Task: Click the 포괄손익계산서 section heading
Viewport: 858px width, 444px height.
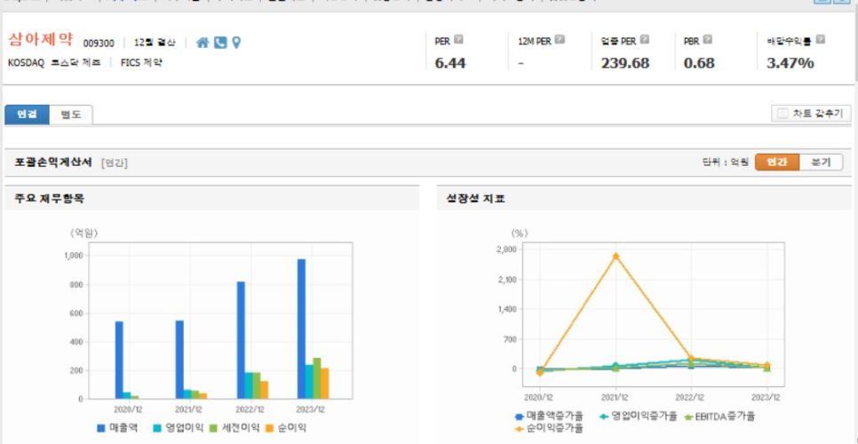Action: coord(54,163)
